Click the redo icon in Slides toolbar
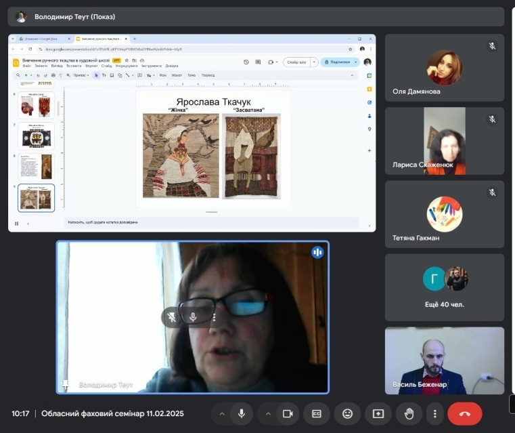The image size is (515, 433). pyautogui.click(x=45, y=75)
